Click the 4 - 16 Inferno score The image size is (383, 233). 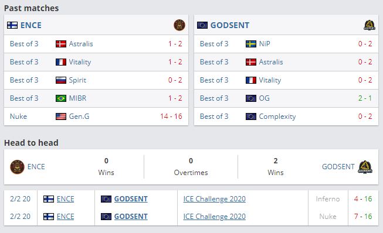[363, 199]
